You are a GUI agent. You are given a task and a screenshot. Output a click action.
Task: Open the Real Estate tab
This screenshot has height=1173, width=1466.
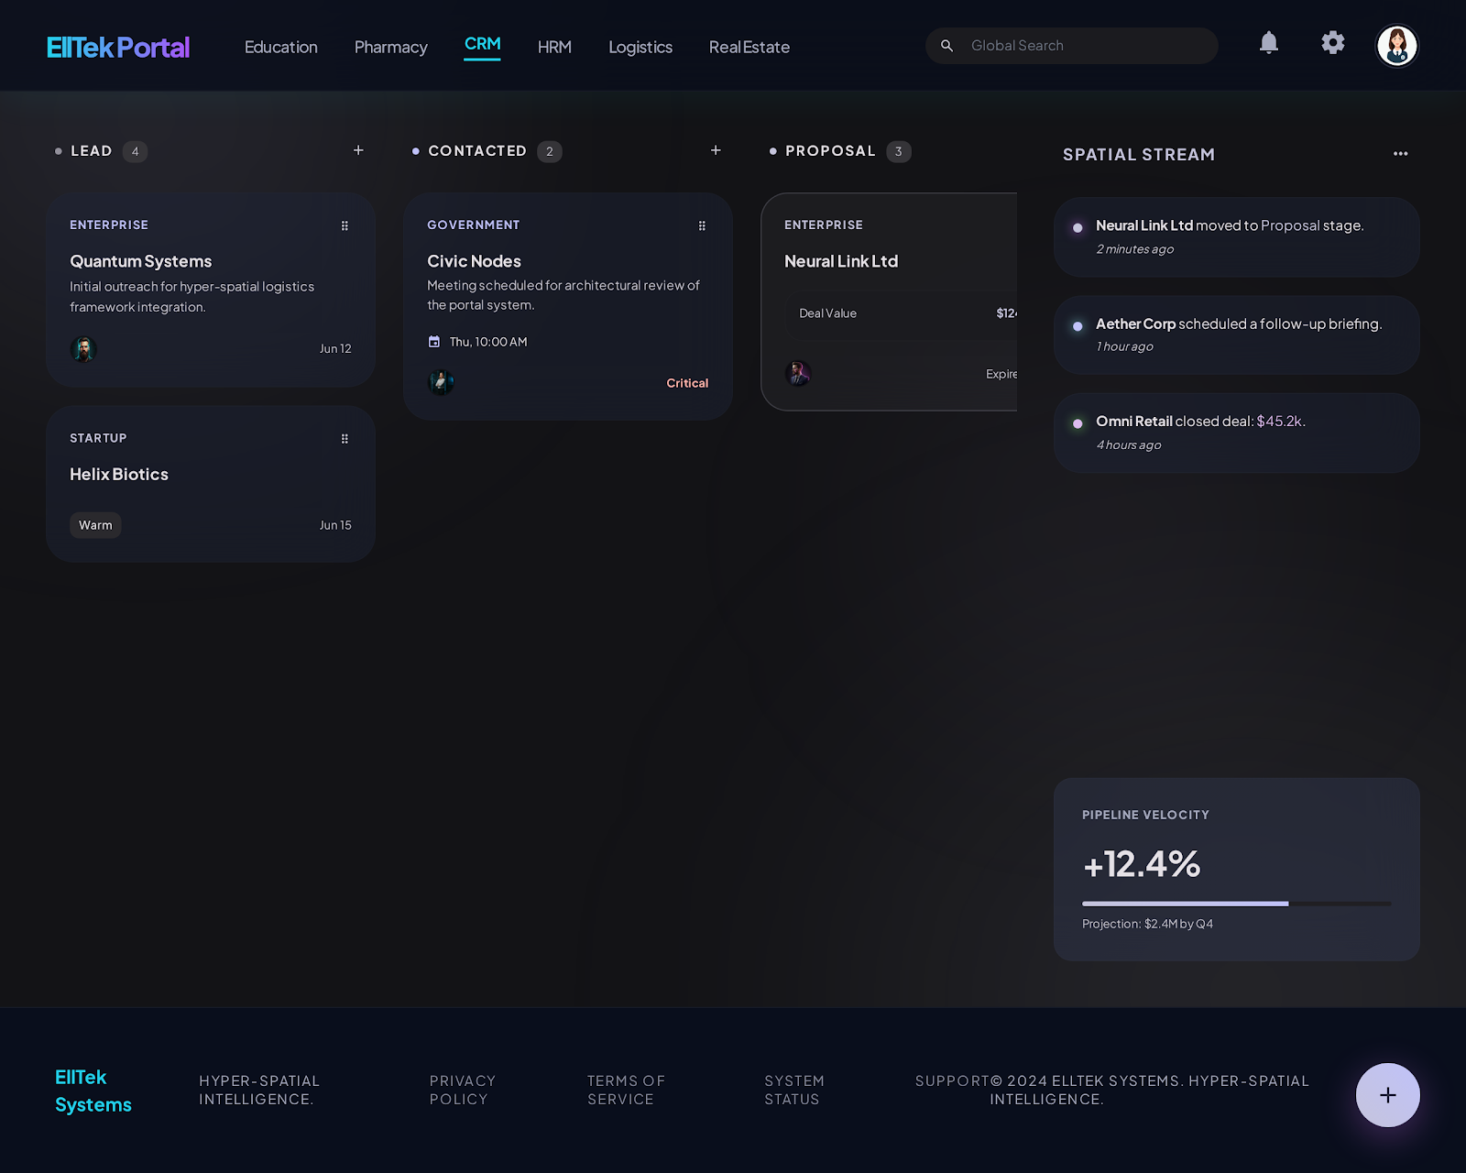pyautogui.click(x=749, y=47)
